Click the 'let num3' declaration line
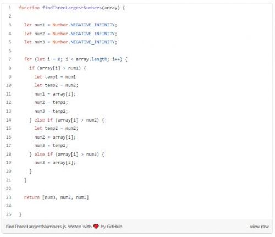 click(x=70, y=42)
